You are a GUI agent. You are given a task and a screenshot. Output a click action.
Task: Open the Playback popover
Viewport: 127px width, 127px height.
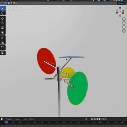10,119
